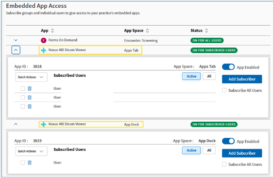Screen dimensions: 273x178
Task: Click Add Subscriber for App 3019
Action: click(242, 153)
